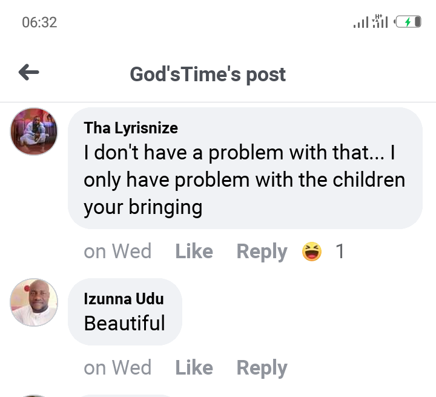Open the Izunna Udu name link
Screen dimensions: 436x397
(124, 299)
